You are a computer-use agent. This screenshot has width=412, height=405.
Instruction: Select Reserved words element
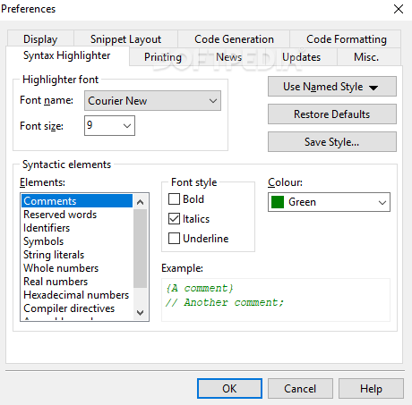pyautogui.click(x=77, y=215)
